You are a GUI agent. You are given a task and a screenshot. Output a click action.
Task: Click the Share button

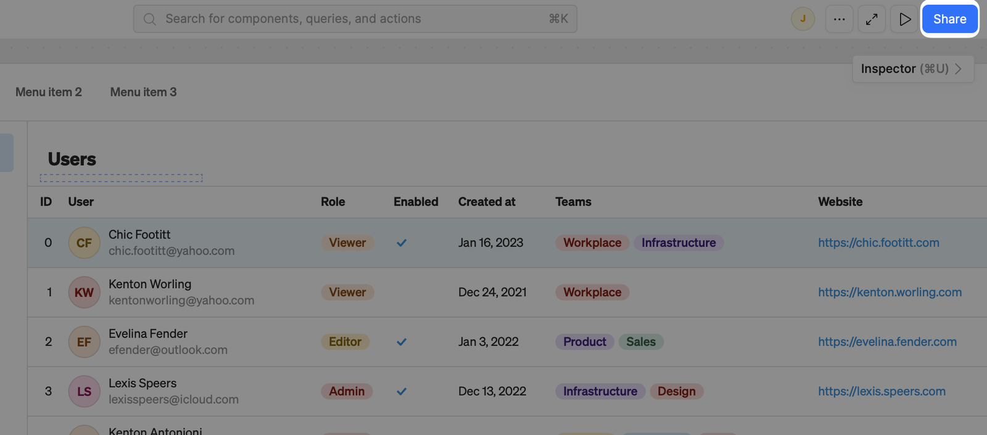949,19
